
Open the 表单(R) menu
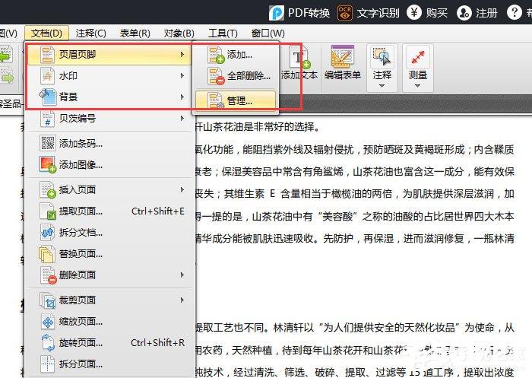coord(135,33)
